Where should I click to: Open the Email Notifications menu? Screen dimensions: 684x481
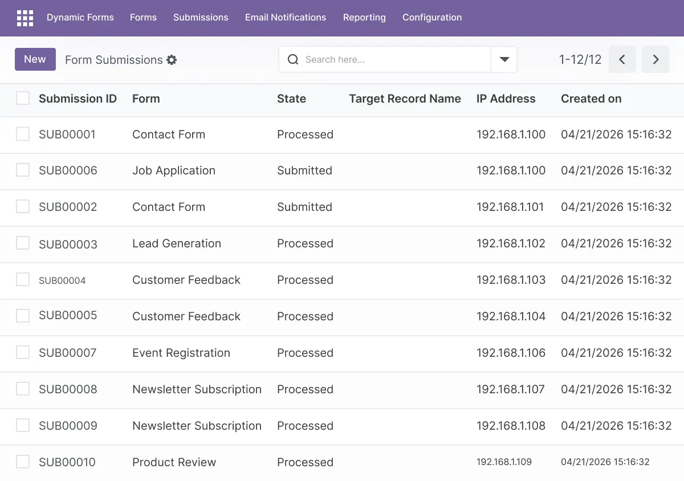286,18
